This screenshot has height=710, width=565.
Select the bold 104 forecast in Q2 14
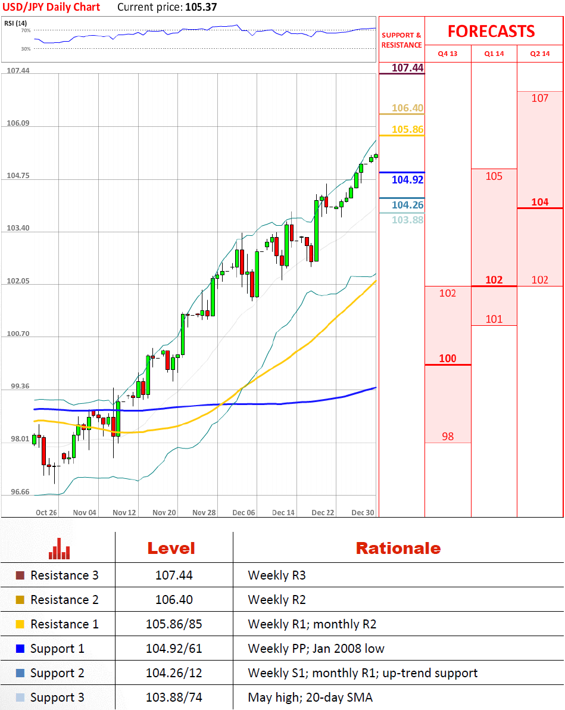(540, 202)
